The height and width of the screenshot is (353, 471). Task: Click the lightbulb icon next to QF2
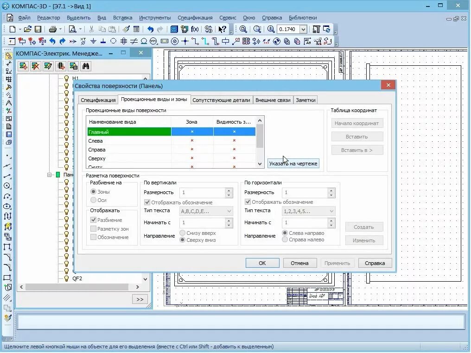(67, 278)
